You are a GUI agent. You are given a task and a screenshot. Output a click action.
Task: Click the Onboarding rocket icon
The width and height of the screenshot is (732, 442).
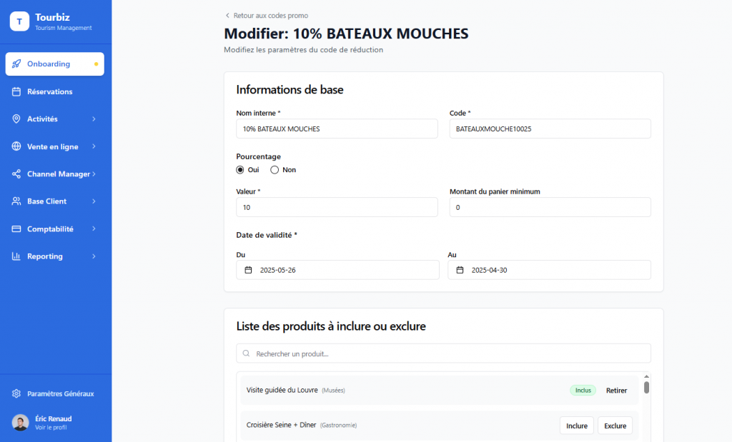16,64
